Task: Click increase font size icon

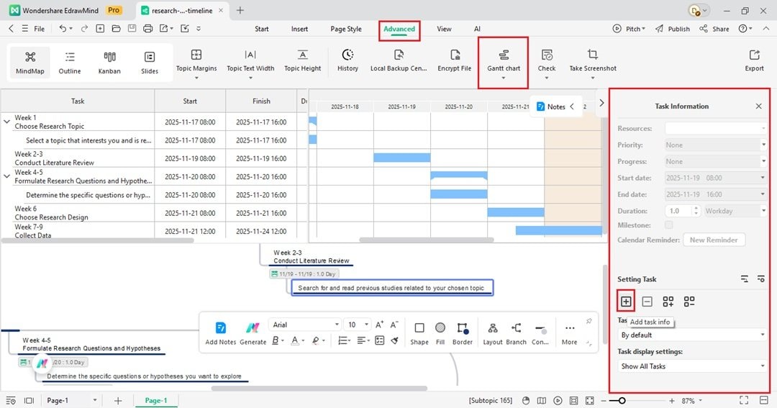Action: [x=379, y=325]
